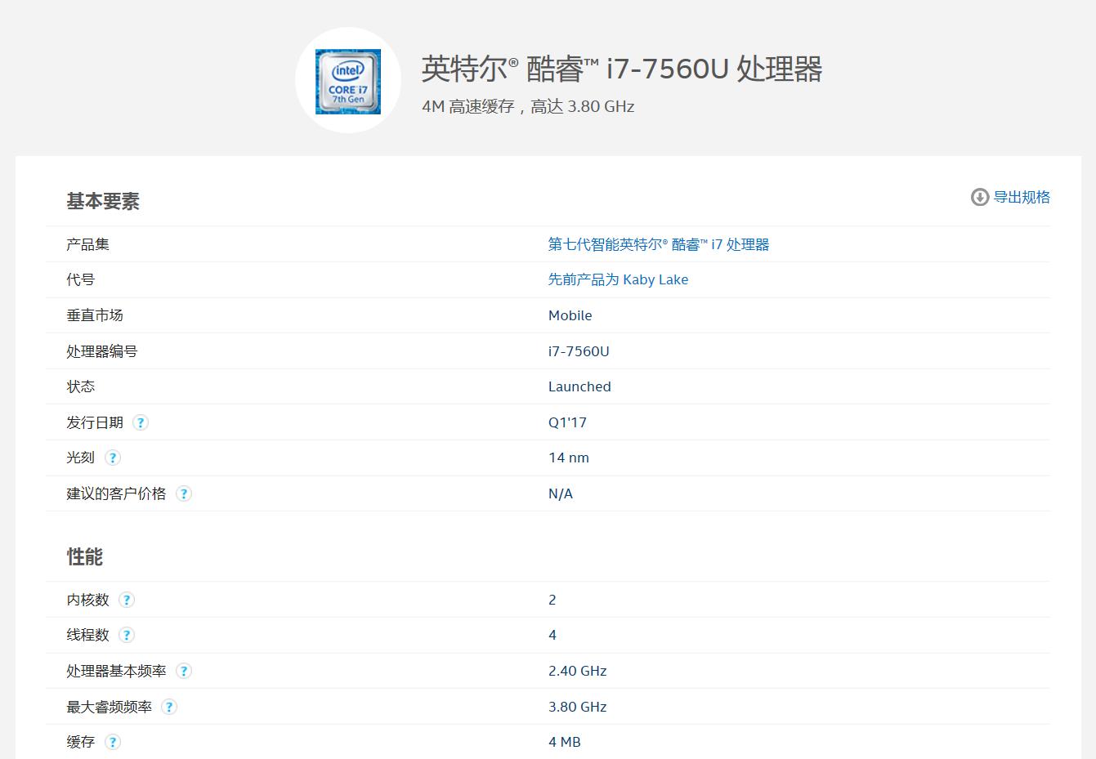Show help for 建议的客户价格
This screenshot has width=1096, height=759.
tap(184, 493)
